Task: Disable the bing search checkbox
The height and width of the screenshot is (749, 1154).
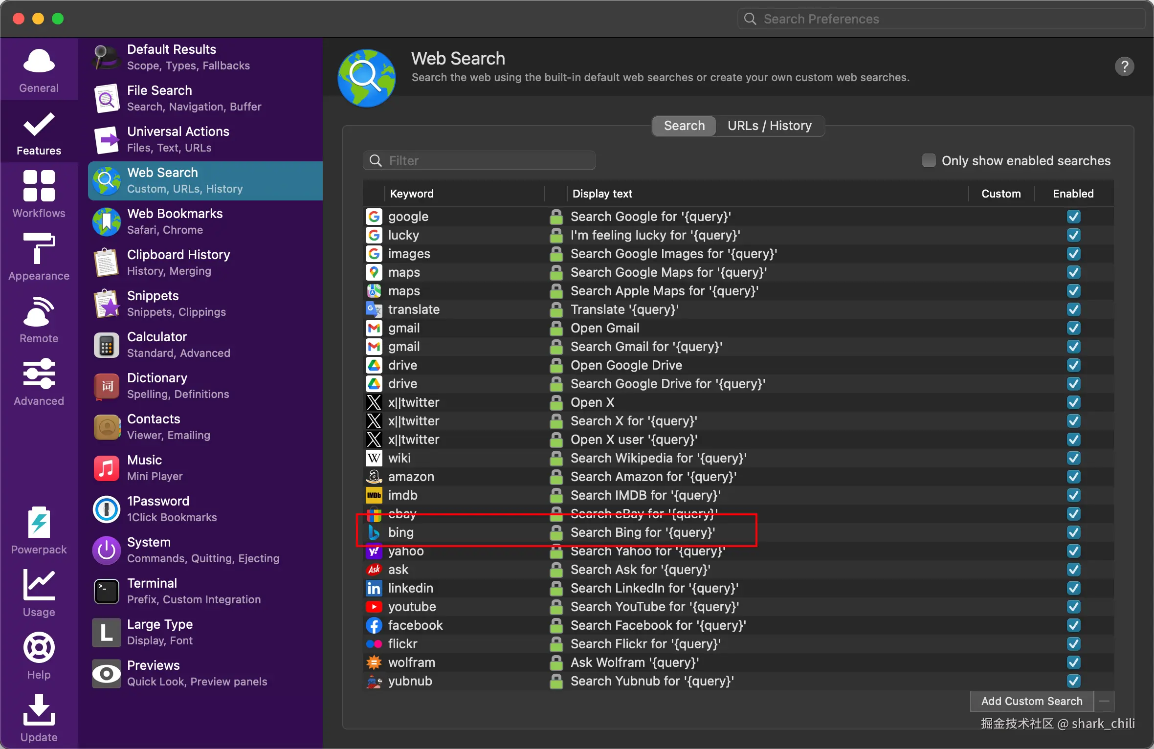Action: 1073,532
